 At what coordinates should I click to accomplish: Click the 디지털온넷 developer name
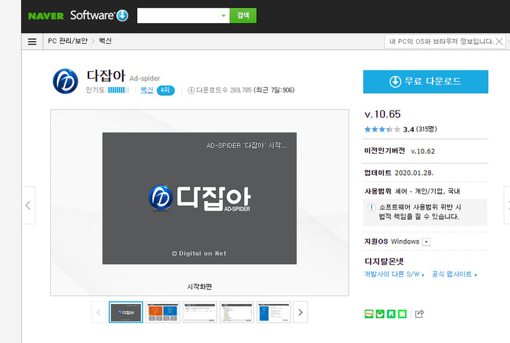click(384, 261)
